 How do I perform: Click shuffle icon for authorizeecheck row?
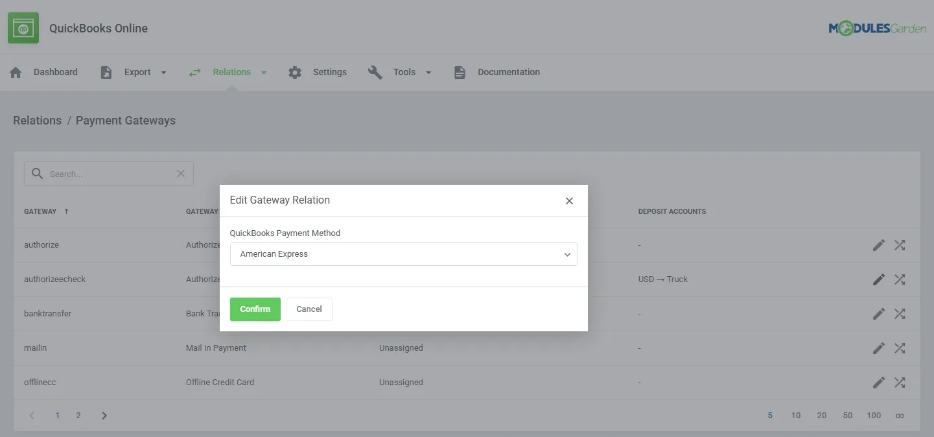point(900,279)
